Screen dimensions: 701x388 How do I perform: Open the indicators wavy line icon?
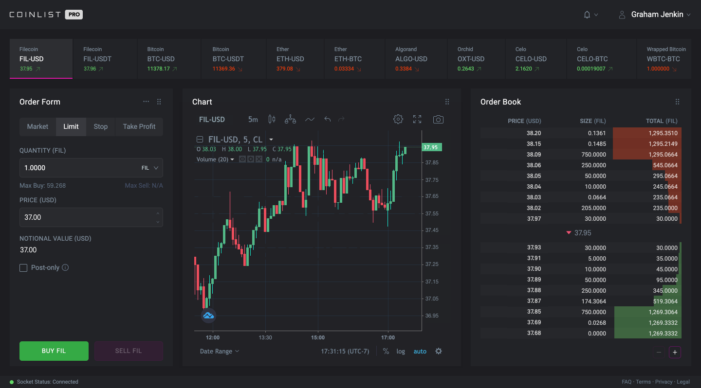coord(310,119)
